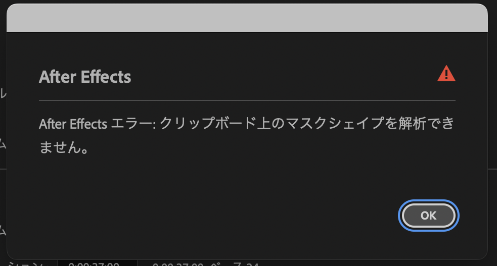
Task: Click the bold After Effects heading
Action: click(x=85, y=77)
